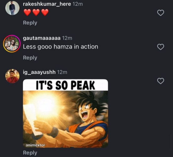This screenshot has width=173, height=157.
Task: Tap the three red heart emojis
Action: click(x=36, y=13)
